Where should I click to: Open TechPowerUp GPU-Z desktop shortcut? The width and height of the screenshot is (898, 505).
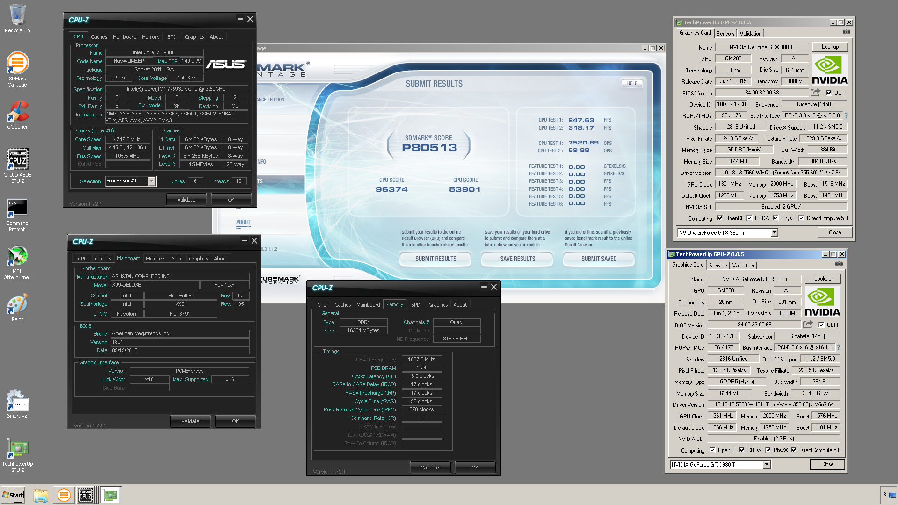[17, 455]
